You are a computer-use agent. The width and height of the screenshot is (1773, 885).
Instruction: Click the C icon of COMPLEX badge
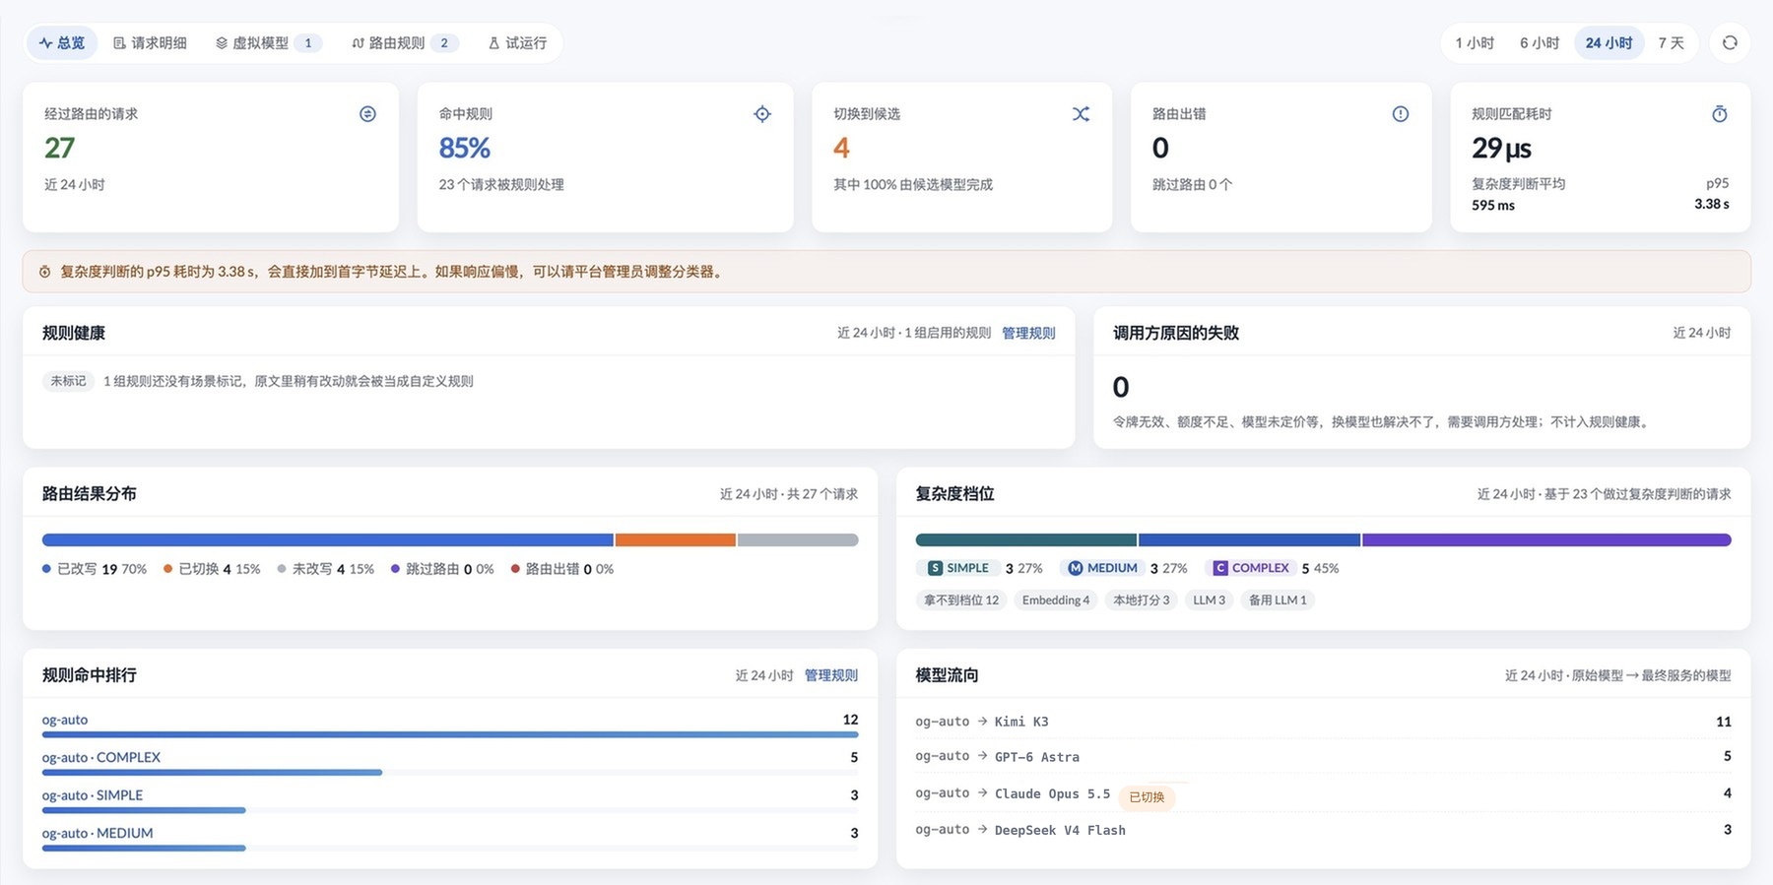click(1220, 568)
